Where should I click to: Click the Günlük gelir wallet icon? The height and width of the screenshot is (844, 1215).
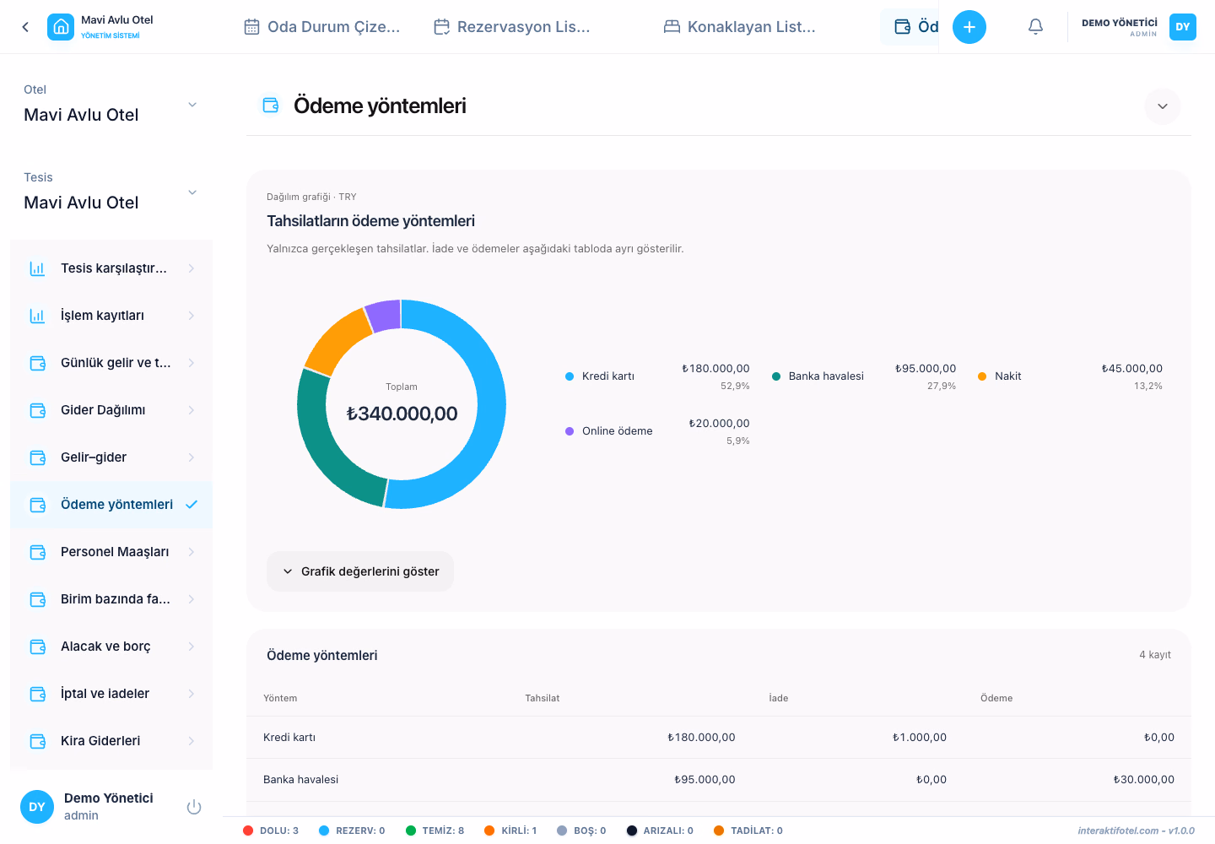[x=38, y=363]
